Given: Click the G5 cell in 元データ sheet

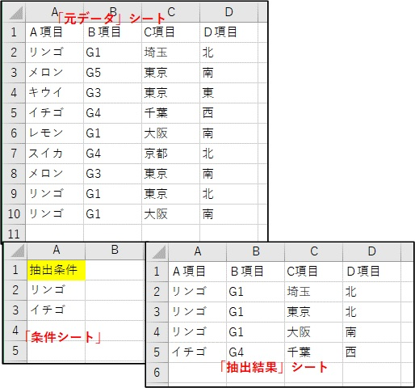Looking at the screenshot, I should 113,73.
